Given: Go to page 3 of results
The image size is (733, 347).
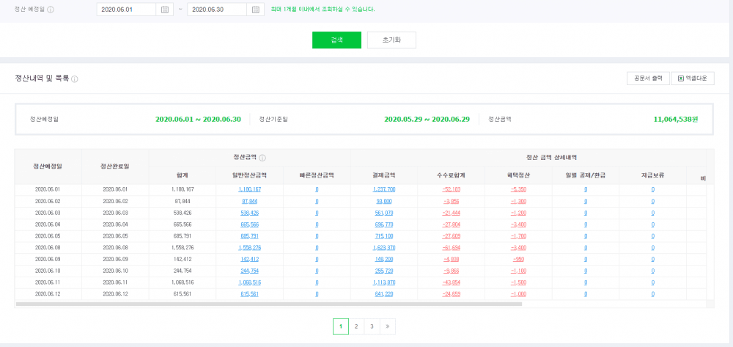Looking at the screenshot, I should tap(372, 326).
